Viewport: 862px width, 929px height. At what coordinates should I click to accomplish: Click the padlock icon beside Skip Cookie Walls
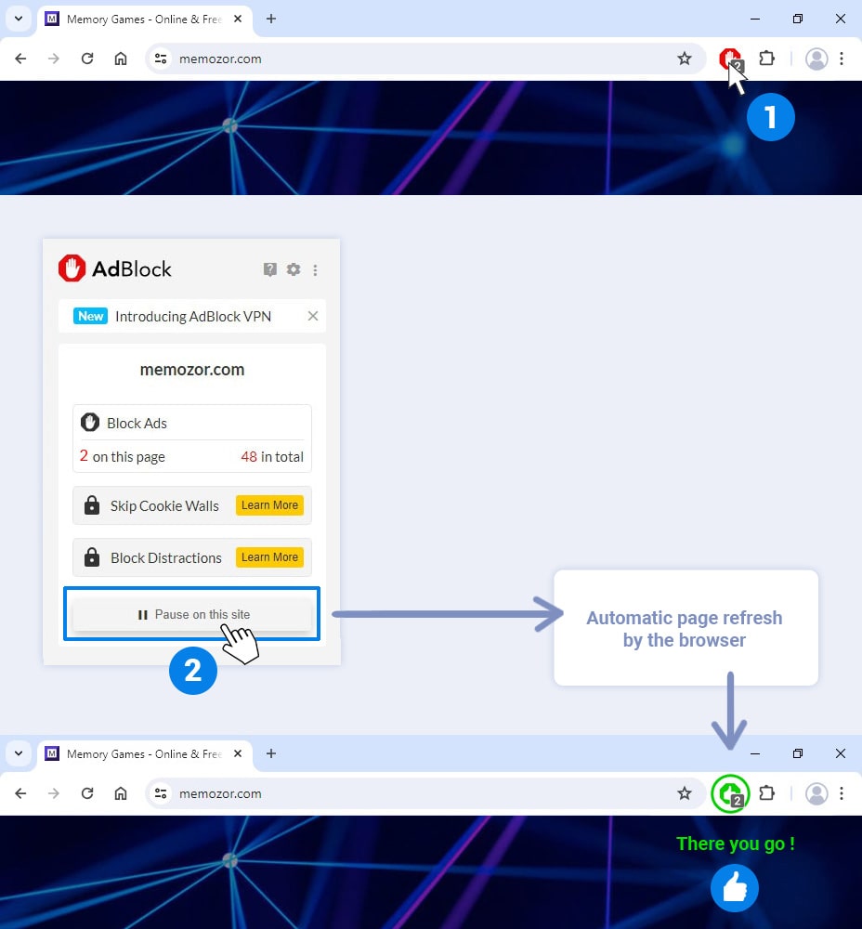coord(91,505)
